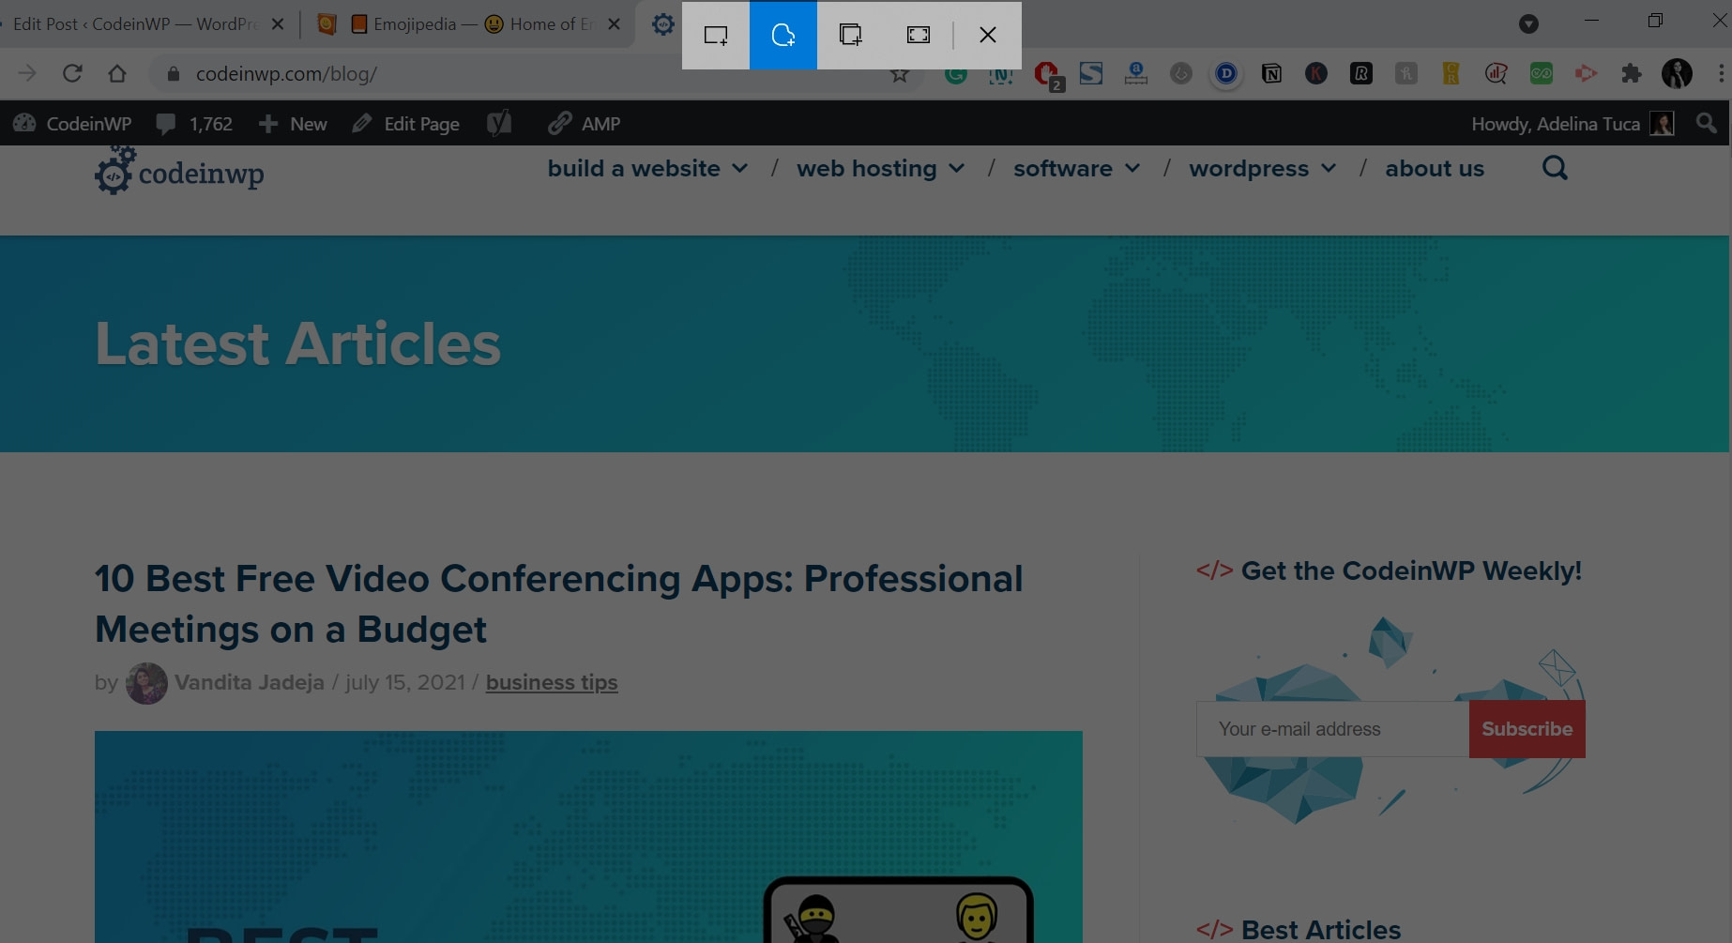Image resolution: width=1732 pixels, height=943 pixels.
Task: Reload the current page
Action: pyautogui.click(x=72, y=74)
